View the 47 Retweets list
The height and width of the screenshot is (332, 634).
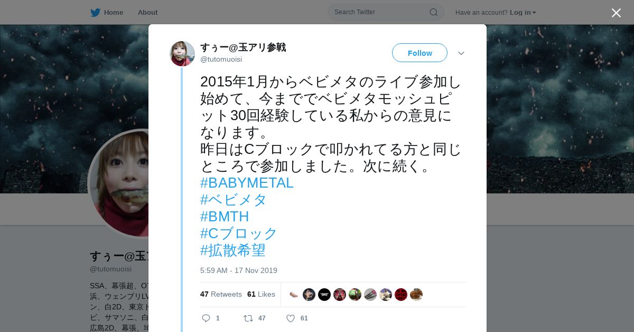[221, 294]
